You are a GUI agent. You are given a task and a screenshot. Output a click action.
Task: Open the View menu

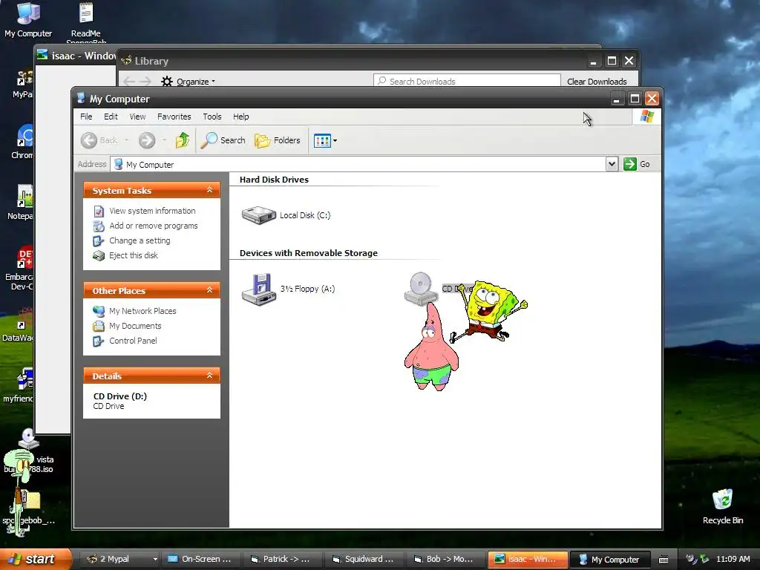point(137,117)
